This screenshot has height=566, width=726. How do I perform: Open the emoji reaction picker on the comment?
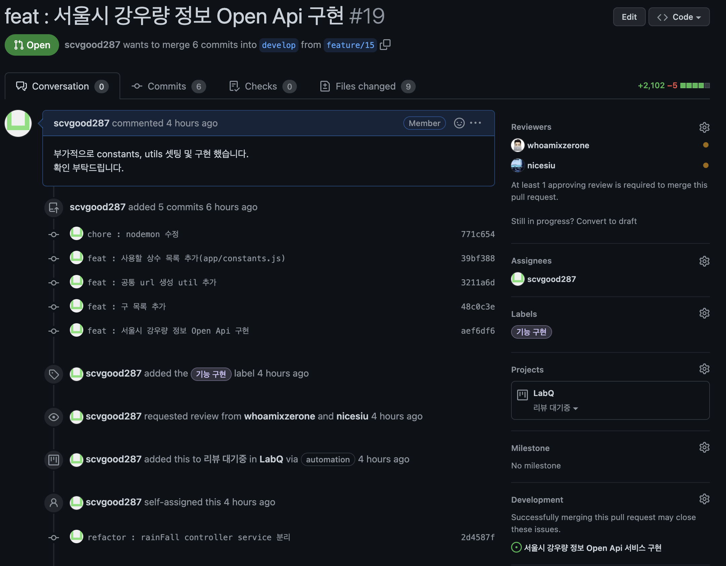click(x=459, y=123)
